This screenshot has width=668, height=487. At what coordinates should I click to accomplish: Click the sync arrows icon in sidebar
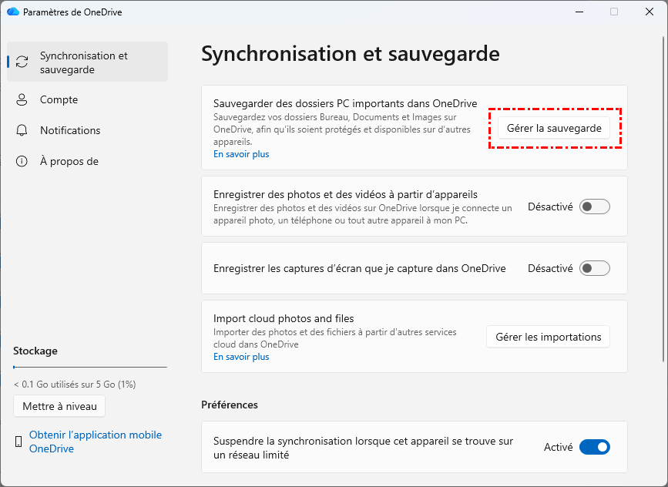click(22, 62)
